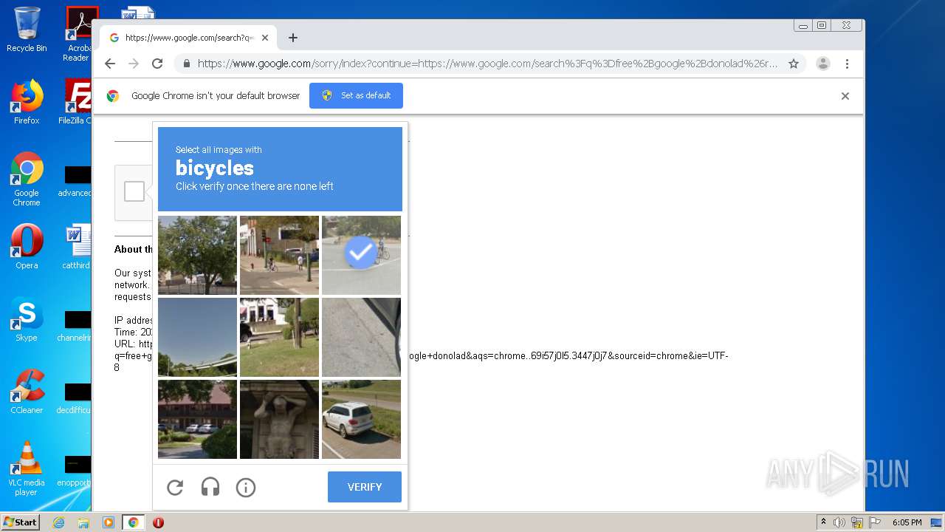Deselect the checked cyclist image tile

pyautogui.click(x=361, y=255)
